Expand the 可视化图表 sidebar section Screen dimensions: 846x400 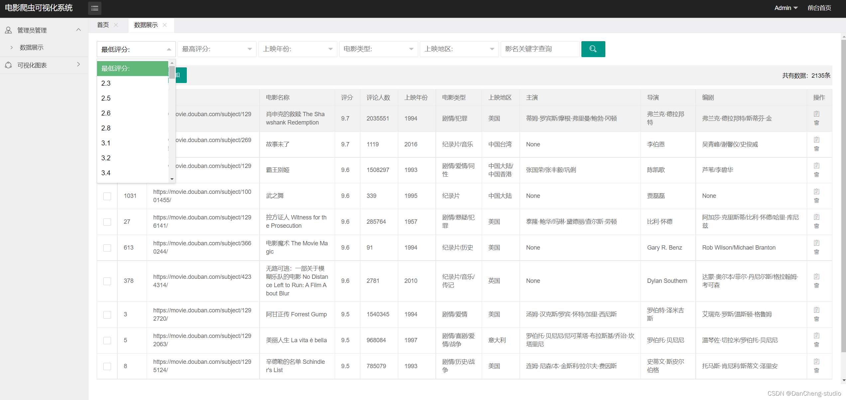[x=78, y=64]
